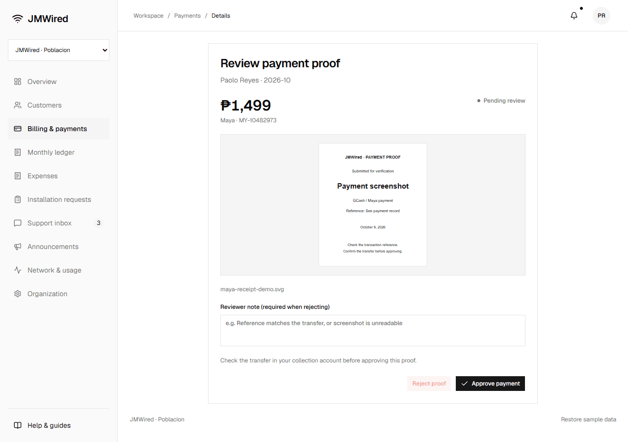The image size is (628, 442).
Task: Click Restore sample data link
Action: 589,419
